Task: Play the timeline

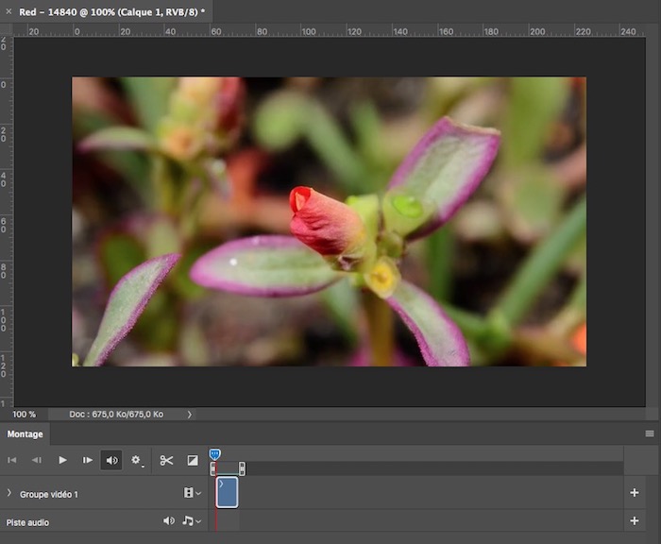Action: [62, 460]
